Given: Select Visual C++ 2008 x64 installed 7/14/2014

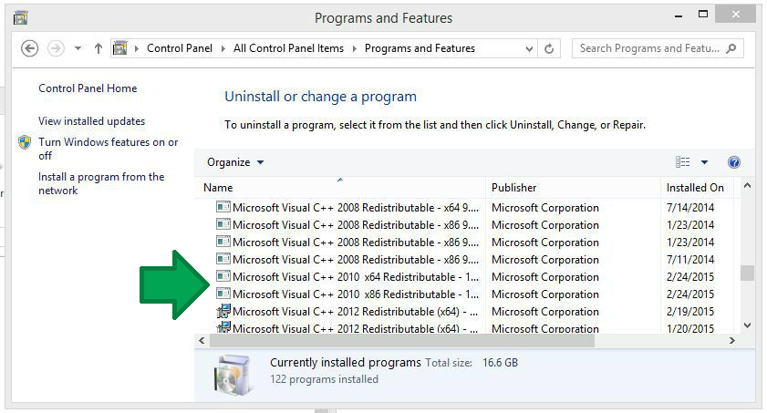Looking at the screenshot, I should (x=465, y=208).
